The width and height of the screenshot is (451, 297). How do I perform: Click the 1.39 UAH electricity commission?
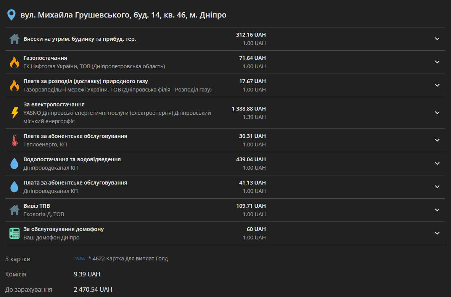[x=254, y=117]
